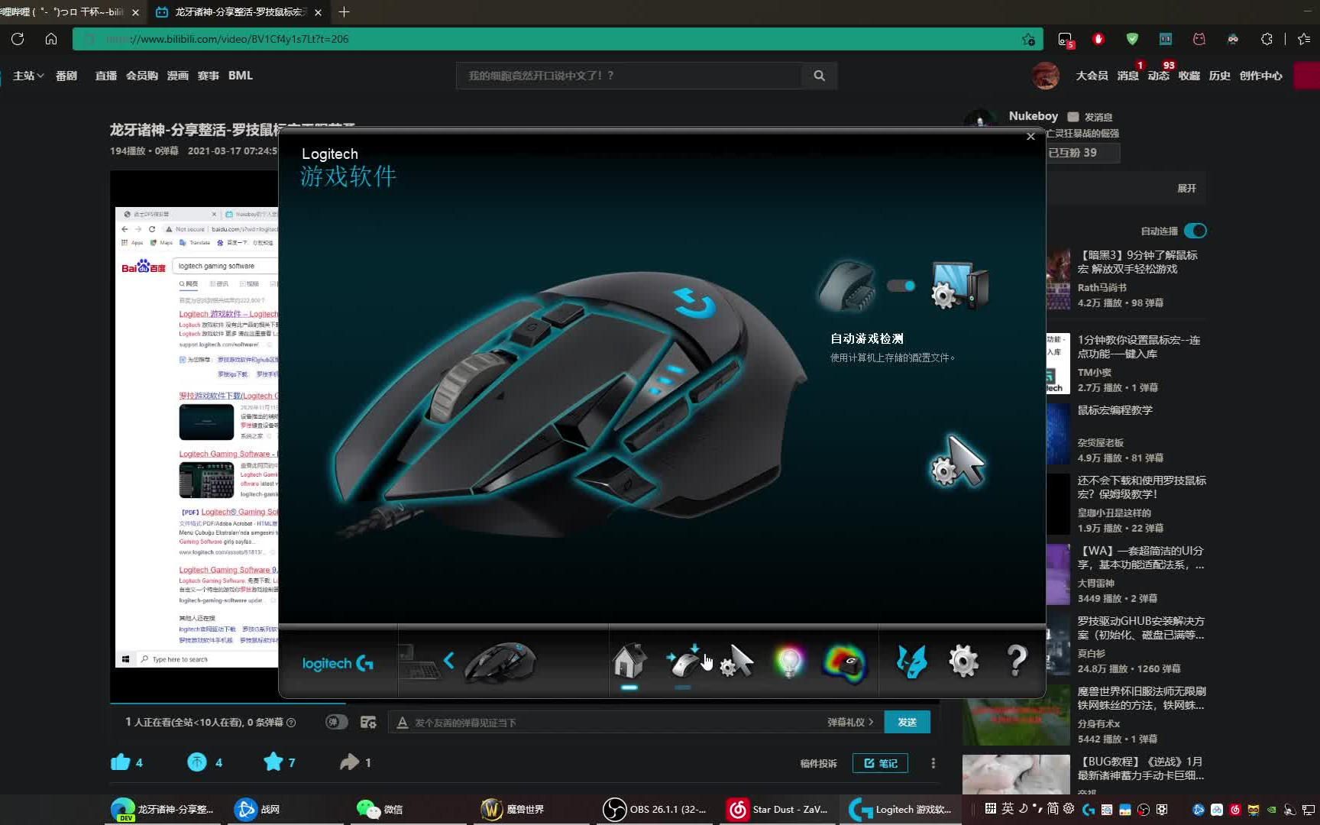Open Logitech help question mark
The width and height of the screenshot is (1320, 825).
1017,661
